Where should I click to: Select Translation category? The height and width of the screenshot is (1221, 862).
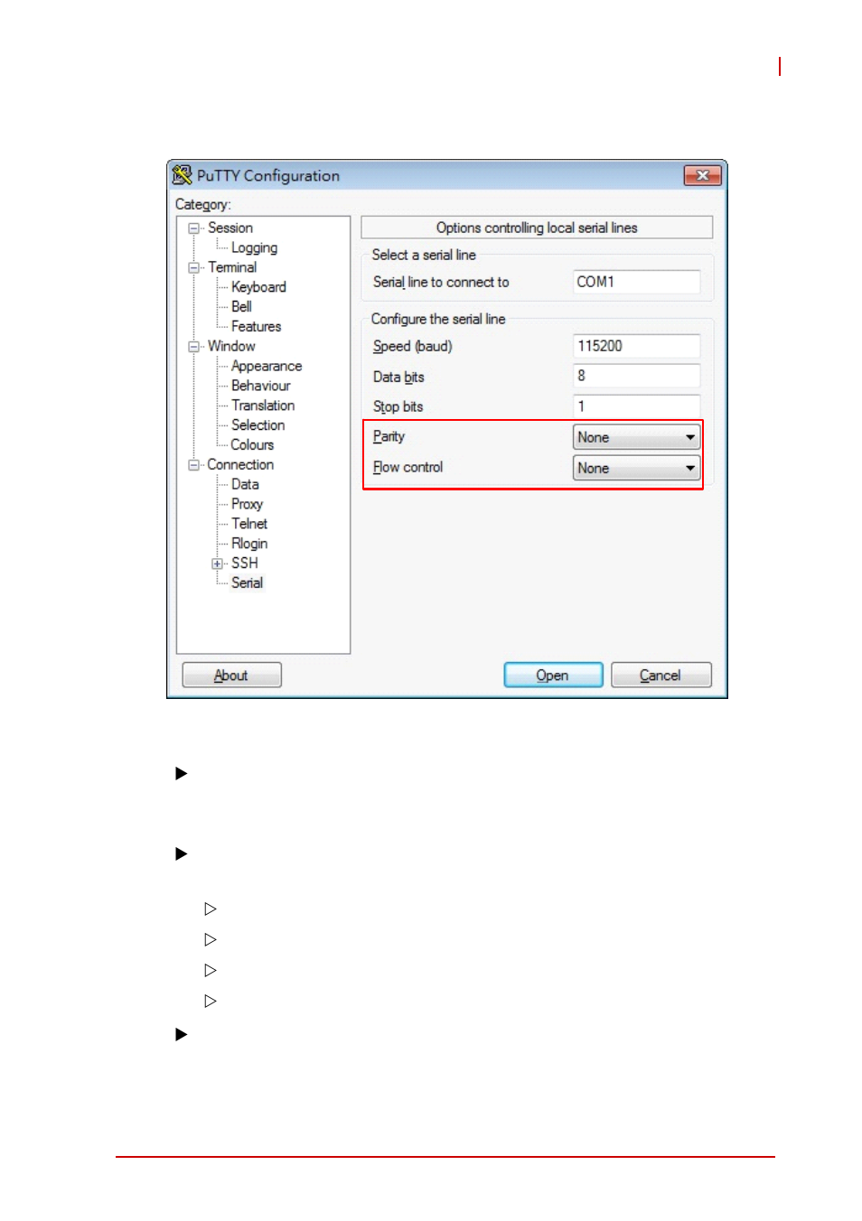click(x=263, y=405)
